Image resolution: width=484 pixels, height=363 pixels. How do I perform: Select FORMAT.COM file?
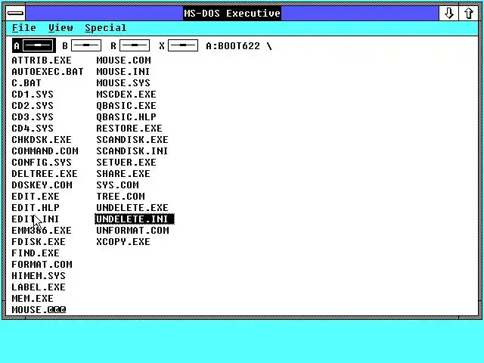click(x=42, y=265)
